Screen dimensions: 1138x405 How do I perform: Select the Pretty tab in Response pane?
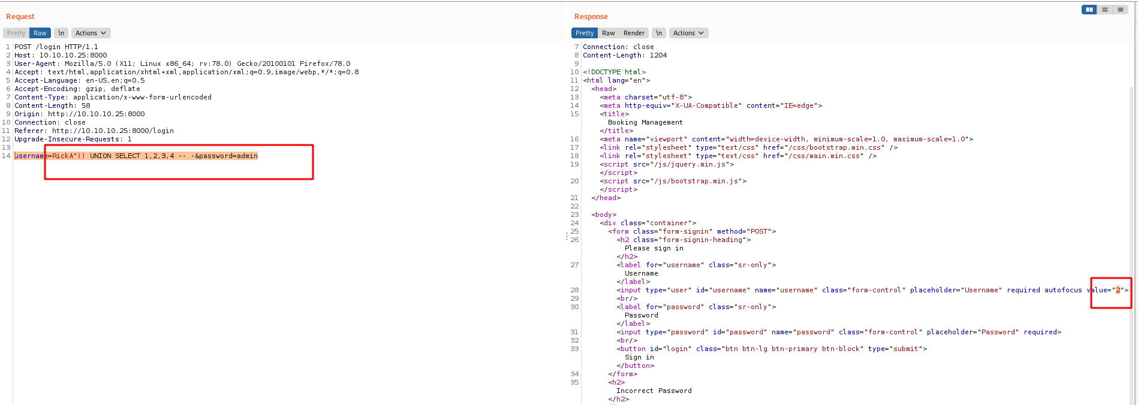(x=585, y=33)
